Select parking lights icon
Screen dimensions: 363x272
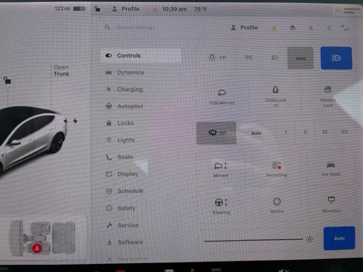click(x=249, y=57)
